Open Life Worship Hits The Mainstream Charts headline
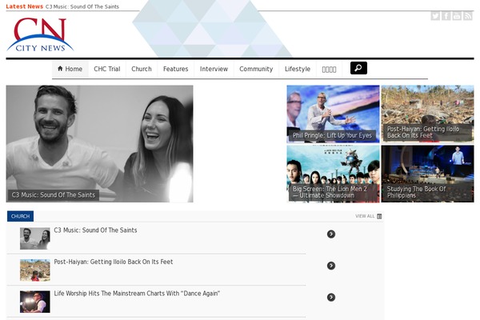The image size is (480, 320). 137,294
